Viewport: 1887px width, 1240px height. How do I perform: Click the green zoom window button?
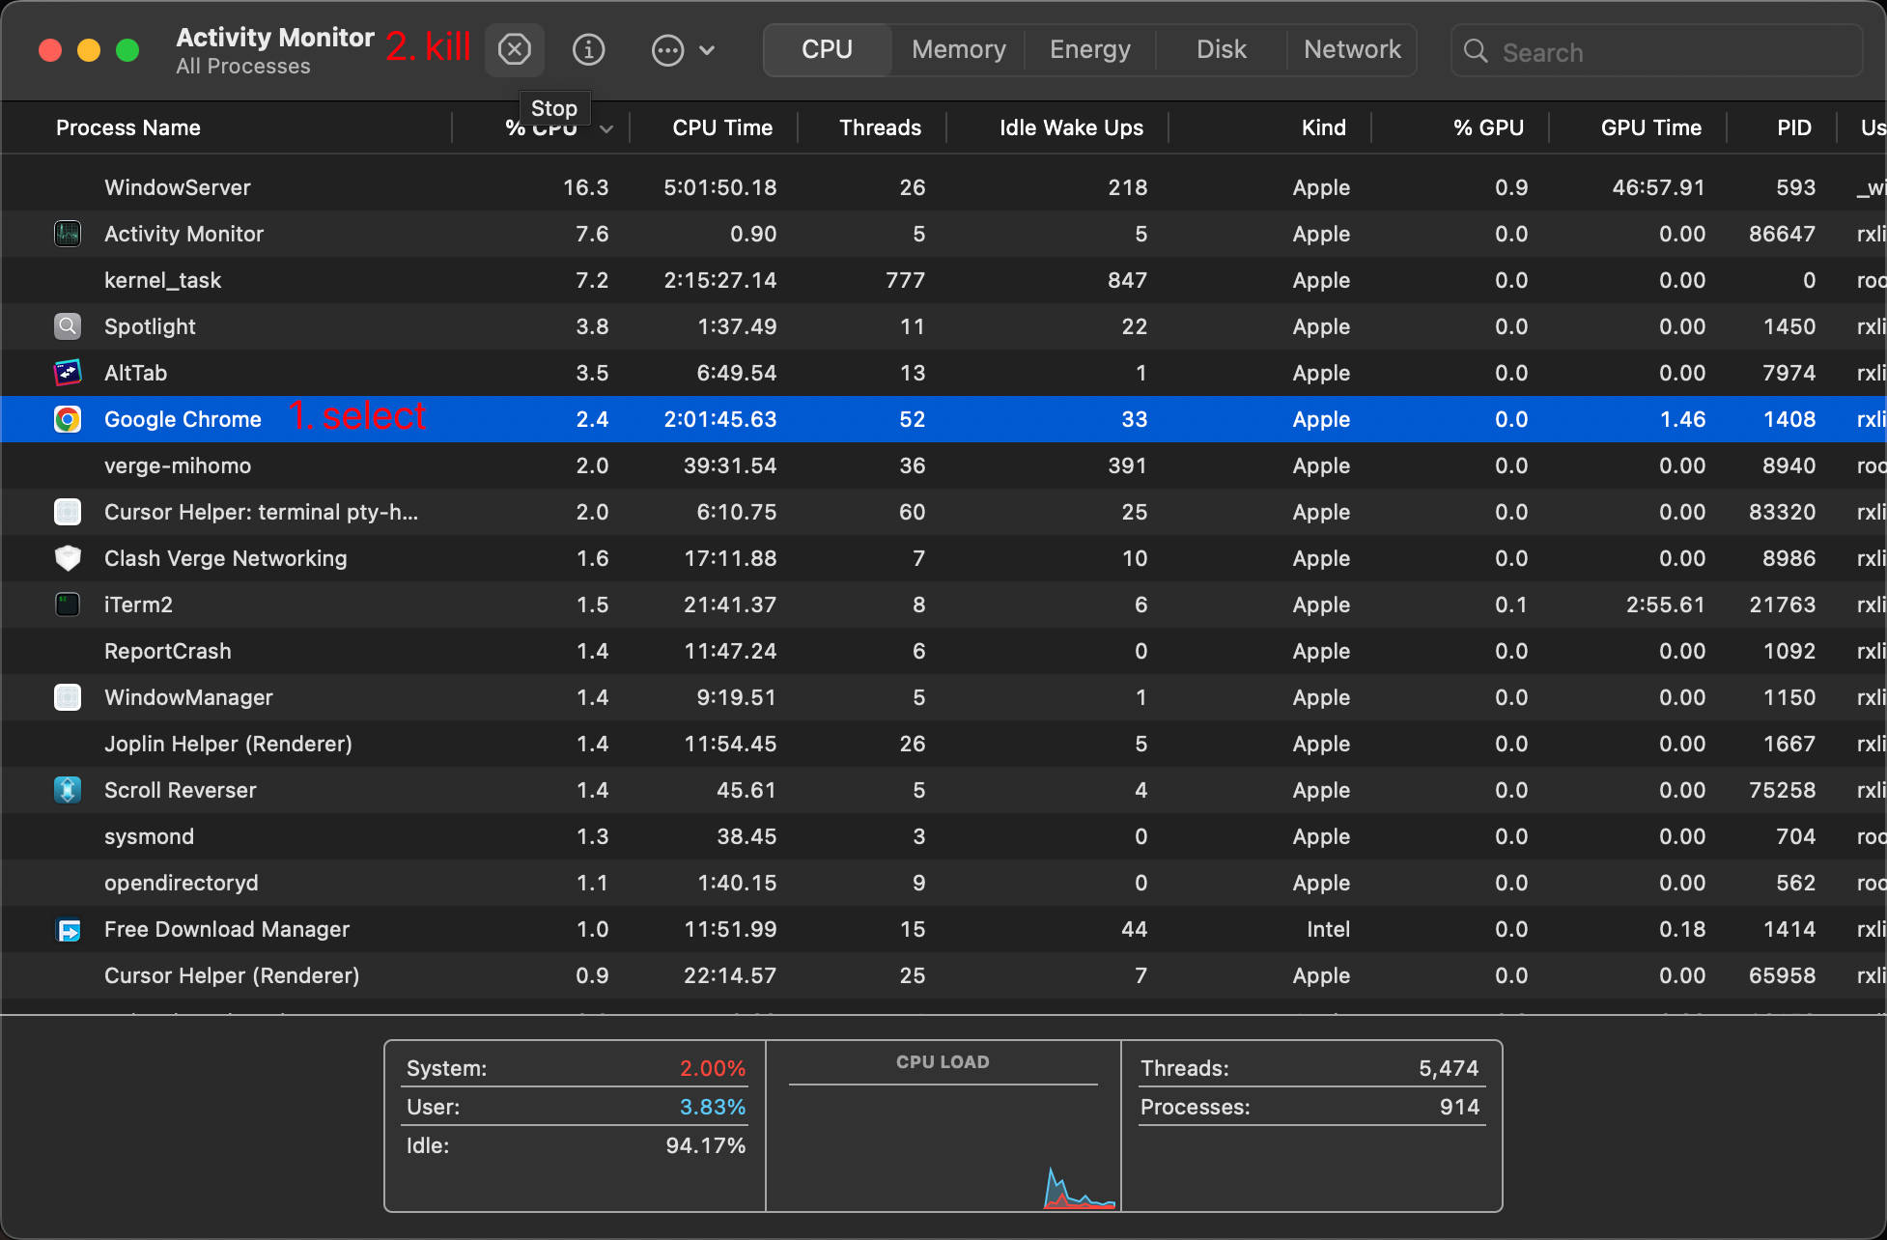127,50
